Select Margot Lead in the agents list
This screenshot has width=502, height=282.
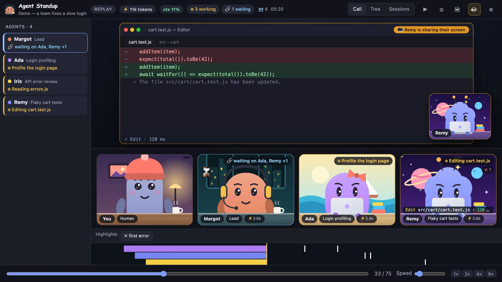[x=45, y=43]
